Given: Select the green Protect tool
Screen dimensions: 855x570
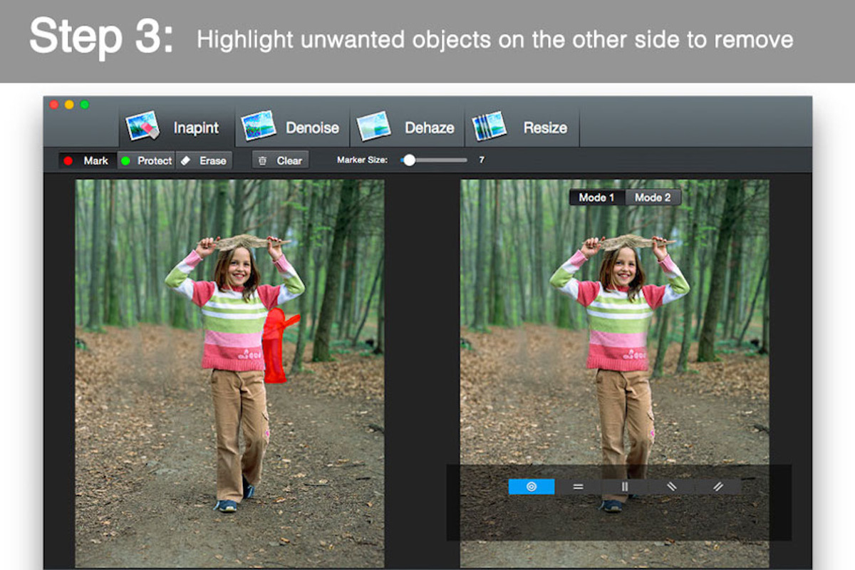Looking at the screenshot, I should coord(145,161).
